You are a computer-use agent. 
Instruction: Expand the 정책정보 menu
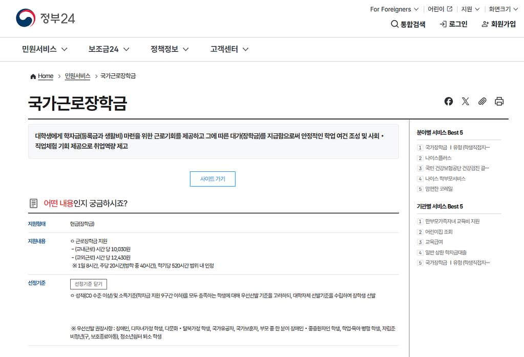(x=170, y=49)
